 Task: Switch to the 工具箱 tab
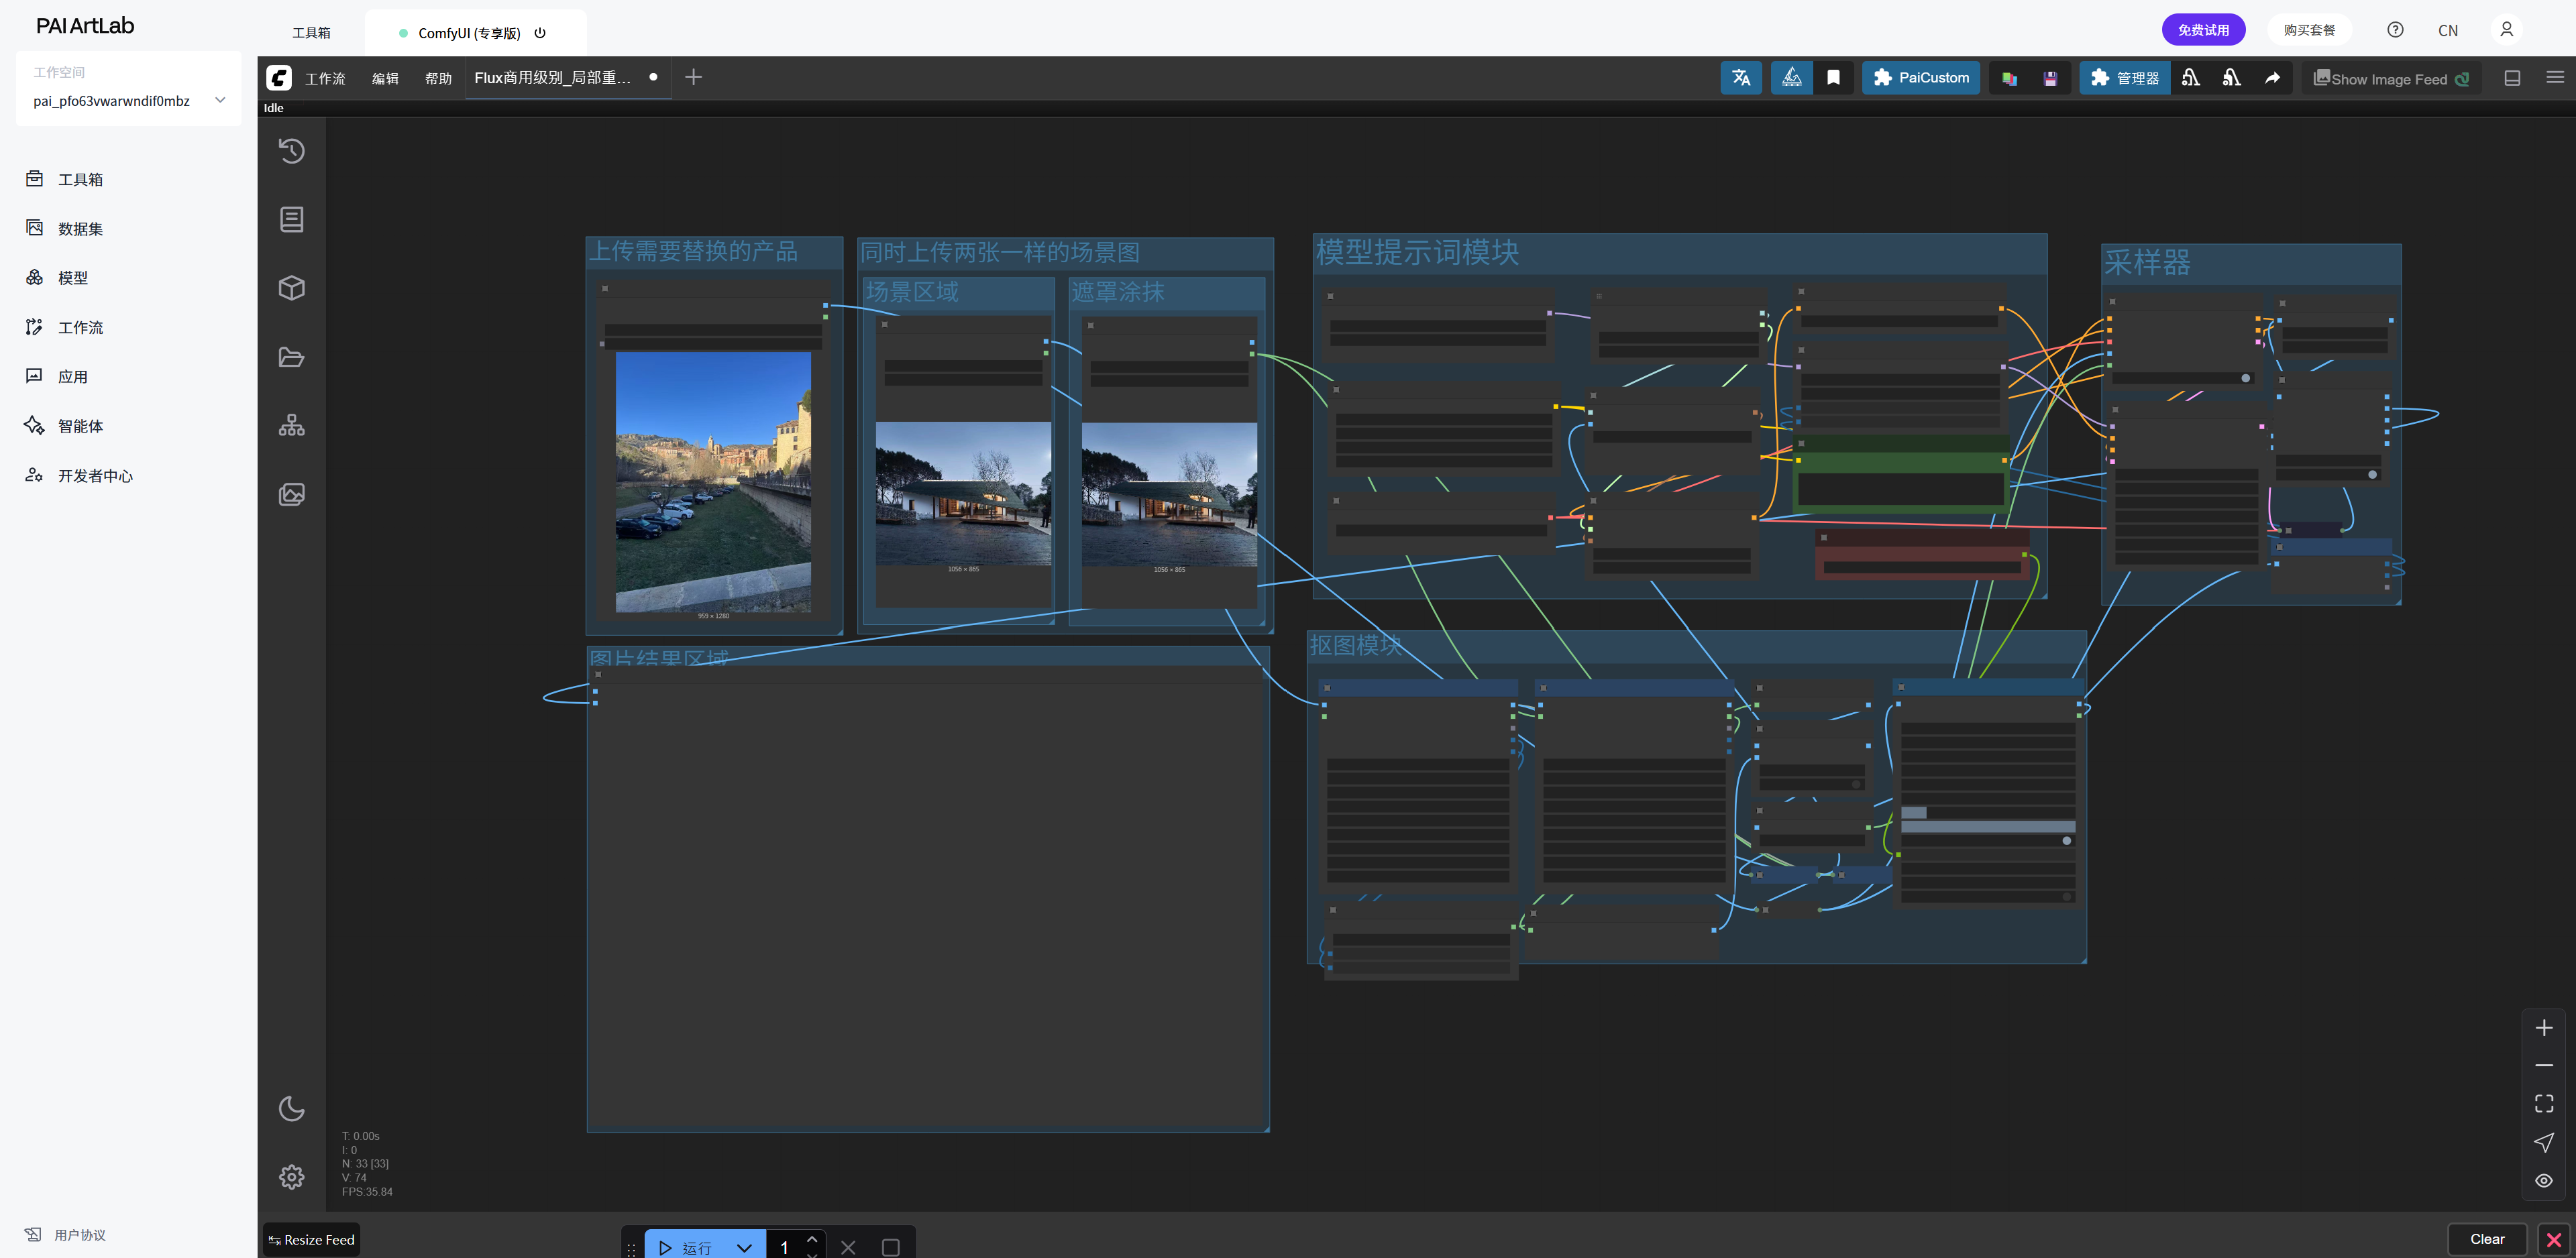coord(311,33)
